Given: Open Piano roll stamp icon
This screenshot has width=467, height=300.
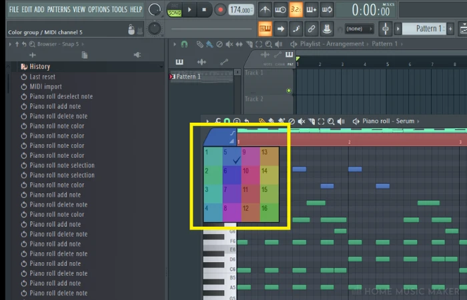Looking at the screenshot, I should 237,121.
